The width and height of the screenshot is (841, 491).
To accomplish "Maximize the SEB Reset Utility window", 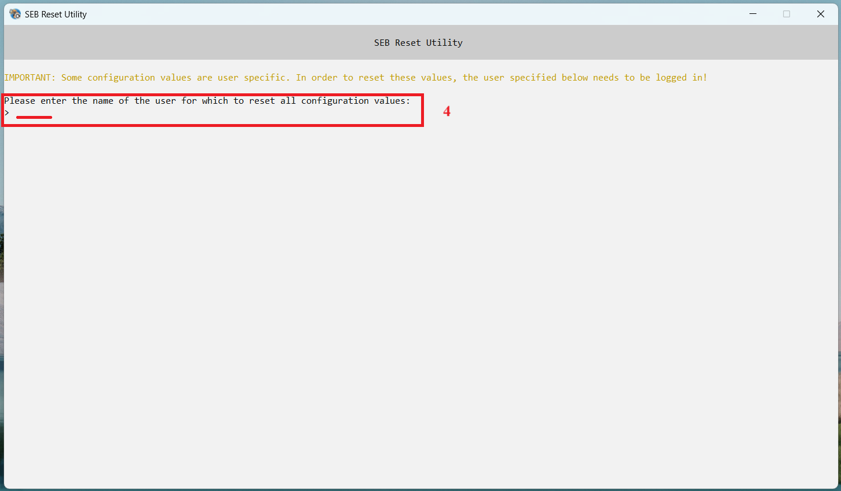I will (x=787, y=14).
